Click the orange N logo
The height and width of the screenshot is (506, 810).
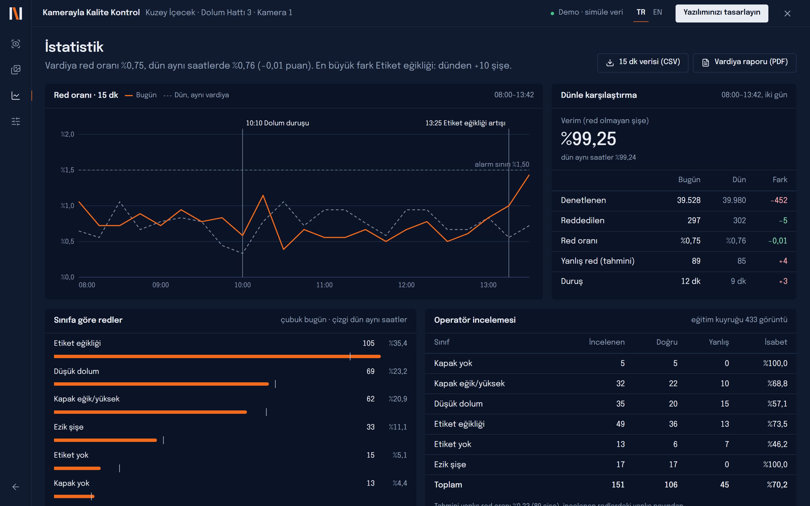(16, 13)
